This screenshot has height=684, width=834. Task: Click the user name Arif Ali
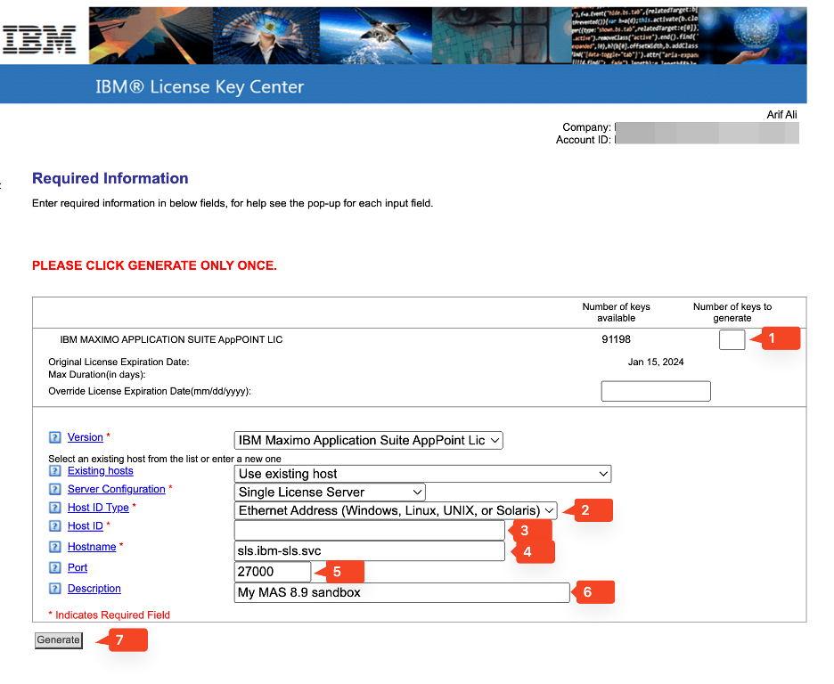[782, 114]
